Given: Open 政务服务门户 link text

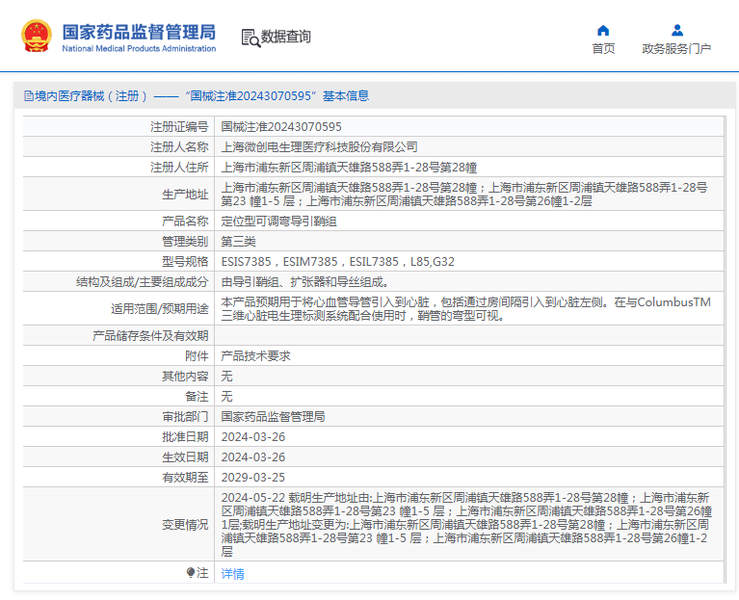Looking at the screenshot, I should click(x=676, y=48).
